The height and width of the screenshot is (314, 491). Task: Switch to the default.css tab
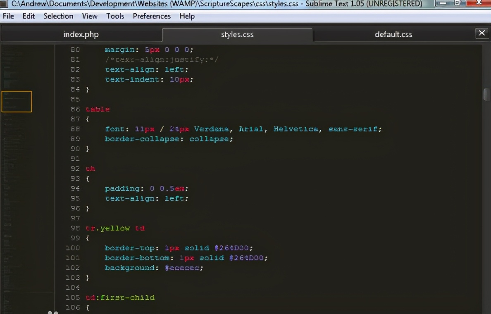(x=393, y=34)
